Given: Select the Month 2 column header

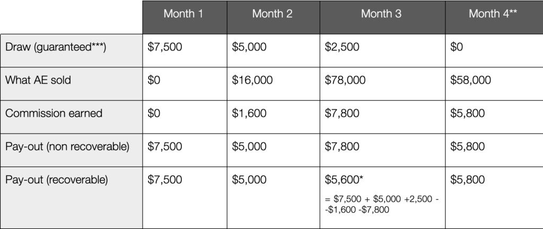Looking at the screenshot, I should click(272, 14).
